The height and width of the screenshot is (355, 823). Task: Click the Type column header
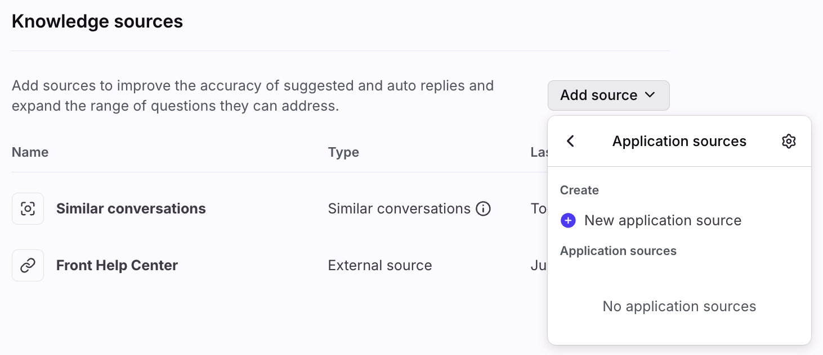343,152
